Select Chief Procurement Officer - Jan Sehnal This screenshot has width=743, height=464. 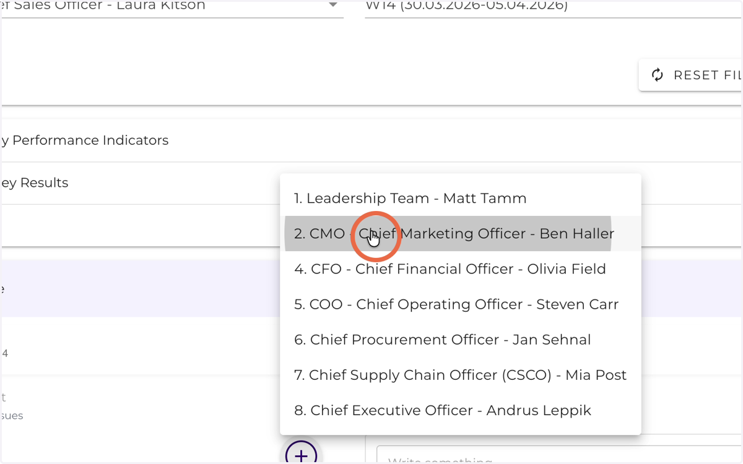click(460, 339)
